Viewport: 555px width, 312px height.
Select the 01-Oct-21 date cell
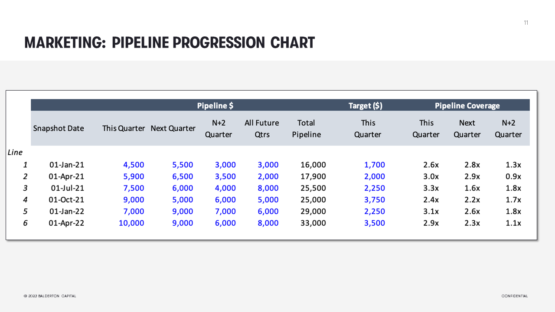(x=67, y=199)
